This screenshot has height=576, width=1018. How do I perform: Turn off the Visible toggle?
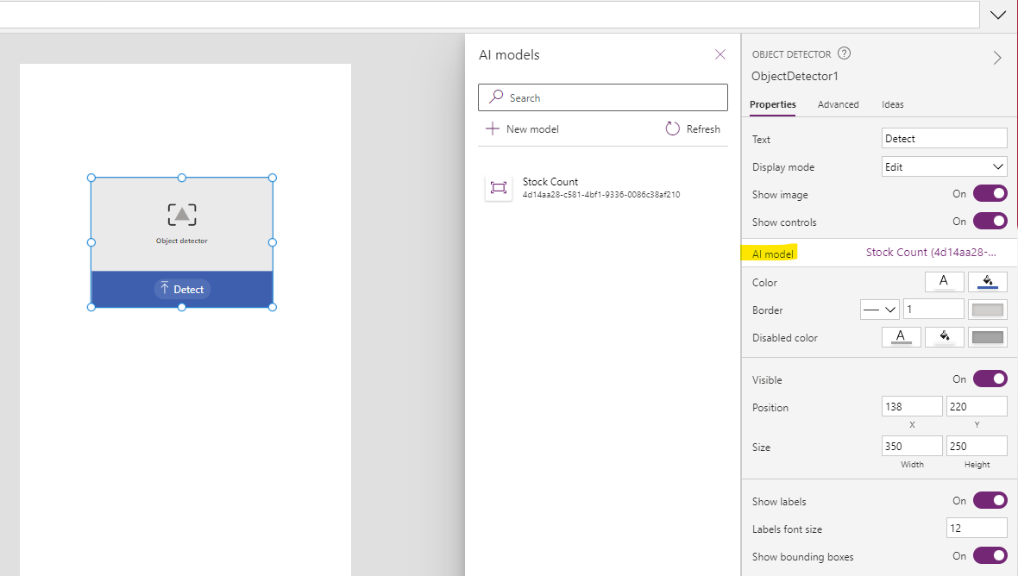click(x=990, y=379)
